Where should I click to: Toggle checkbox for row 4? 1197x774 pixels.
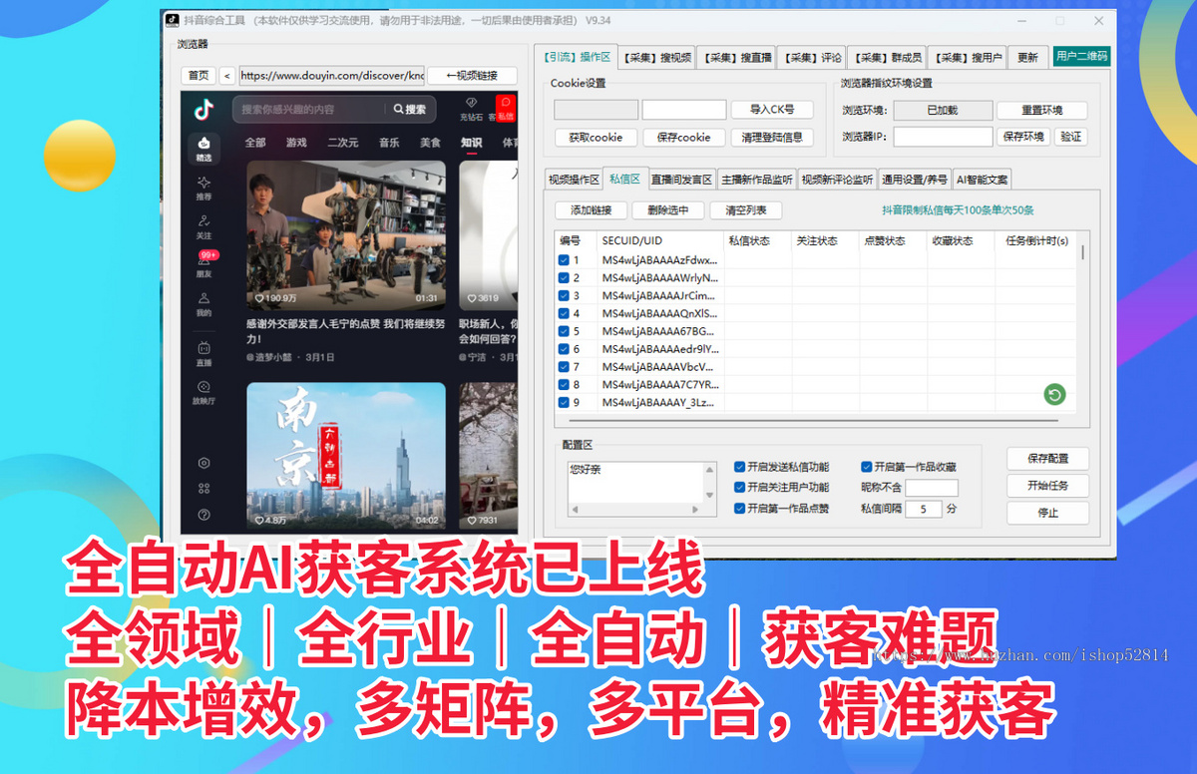(x=564, y=313)
